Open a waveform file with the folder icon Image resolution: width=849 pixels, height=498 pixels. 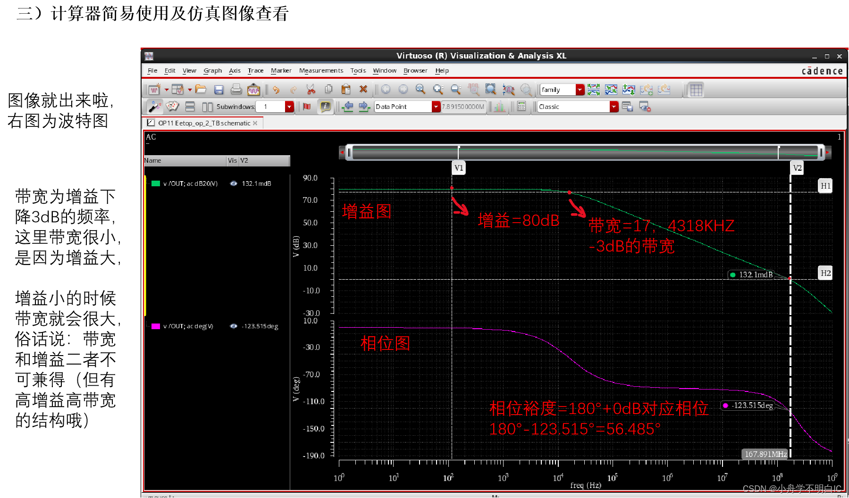[201, 89]
